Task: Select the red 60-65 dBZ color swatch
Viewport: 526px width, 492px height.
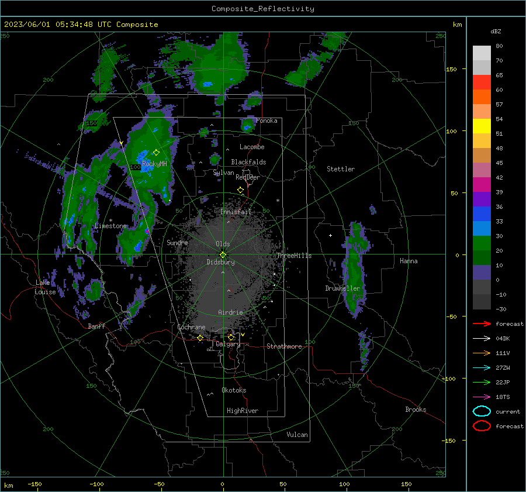Action: tap(482, 82)
